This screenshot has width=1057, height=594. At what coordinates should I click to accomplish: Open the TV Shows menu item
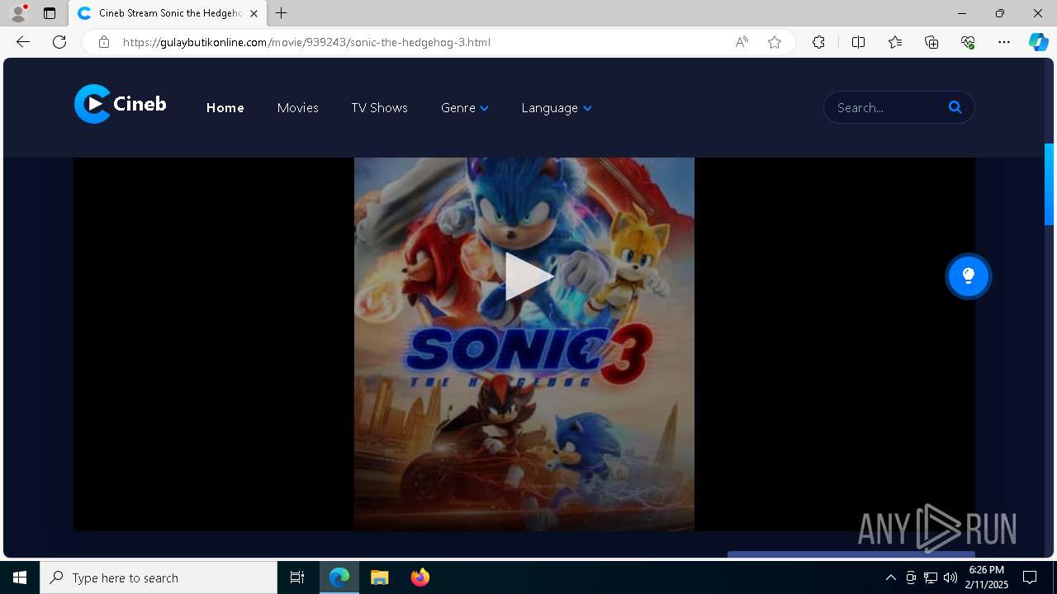379,108
